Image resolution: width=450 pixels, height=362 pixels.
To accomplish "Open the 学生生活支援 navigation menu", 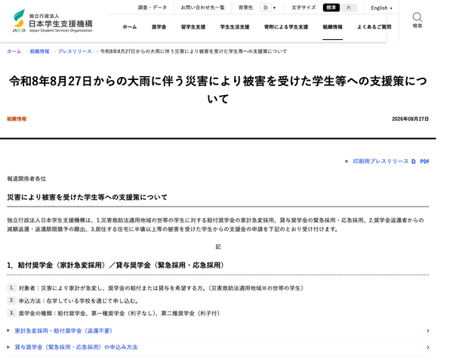I will coord(235,27).
